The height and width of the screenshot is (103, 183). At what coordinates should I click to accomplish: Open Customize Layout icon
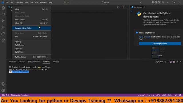[163, 3]
